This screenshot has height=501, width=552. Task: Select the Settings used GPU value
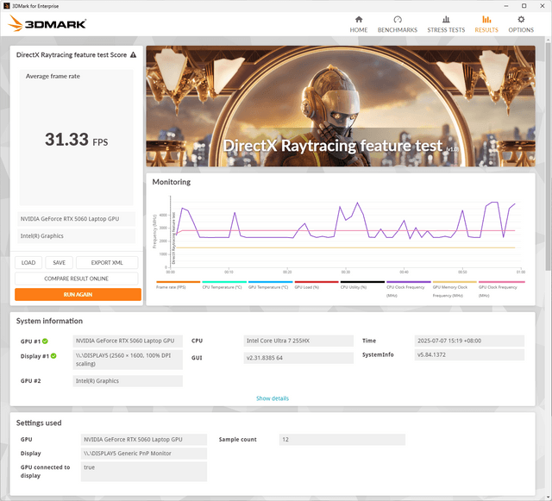pyautogui.click(x=144, y=440)
